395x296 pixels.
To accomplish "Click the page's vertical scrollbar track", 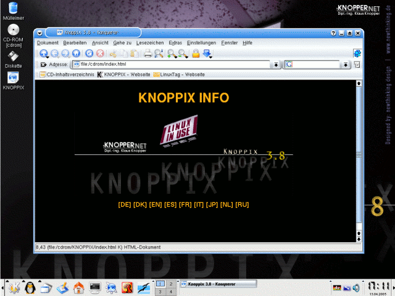I will pyautogui.click(x=359, y=158).
